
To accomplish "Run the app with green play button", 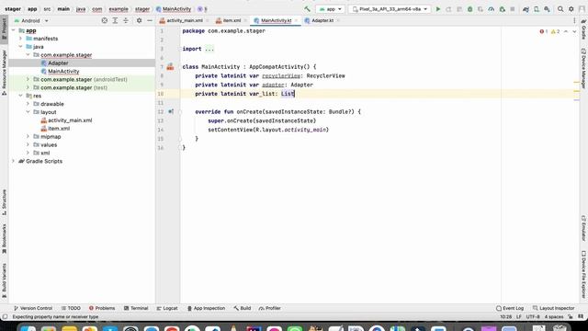I will click(437, 9).
